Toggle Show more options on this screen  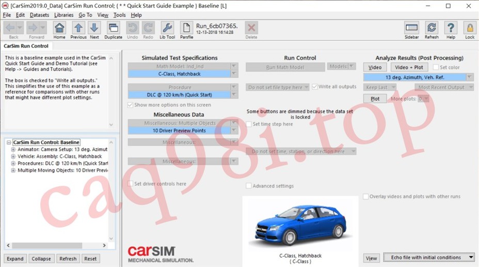tap(131, 105)
